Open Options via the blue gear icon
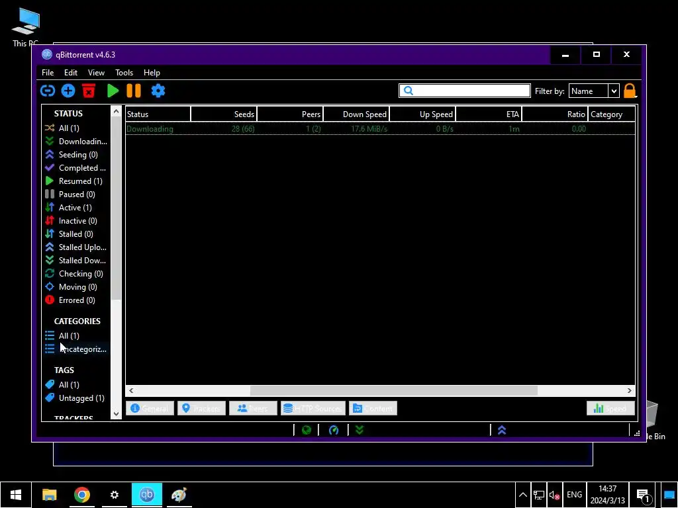 [x=158, y=91]
